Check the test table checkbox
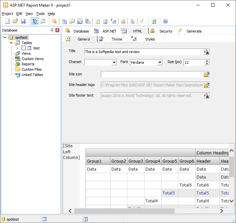 [24, 48]
